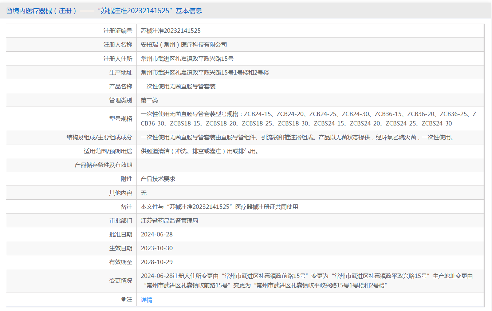Click the 有效期至 label
492x311 pixels.
pos(121,262)
